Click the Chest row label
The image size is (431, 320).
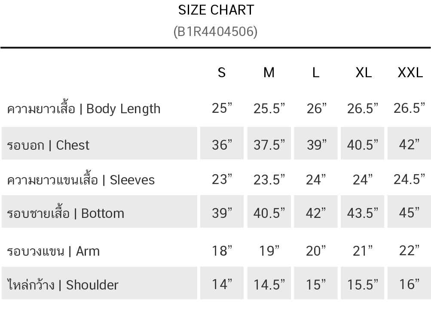coord(48,145)
